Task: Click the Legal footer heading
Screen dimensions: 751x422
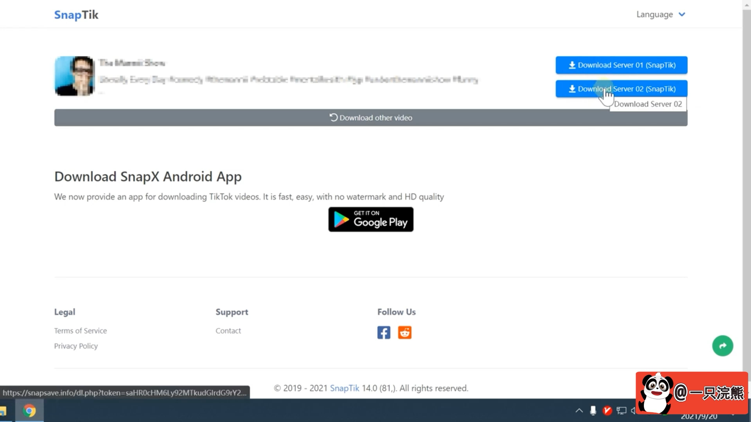Action: (x=65, y=312)
